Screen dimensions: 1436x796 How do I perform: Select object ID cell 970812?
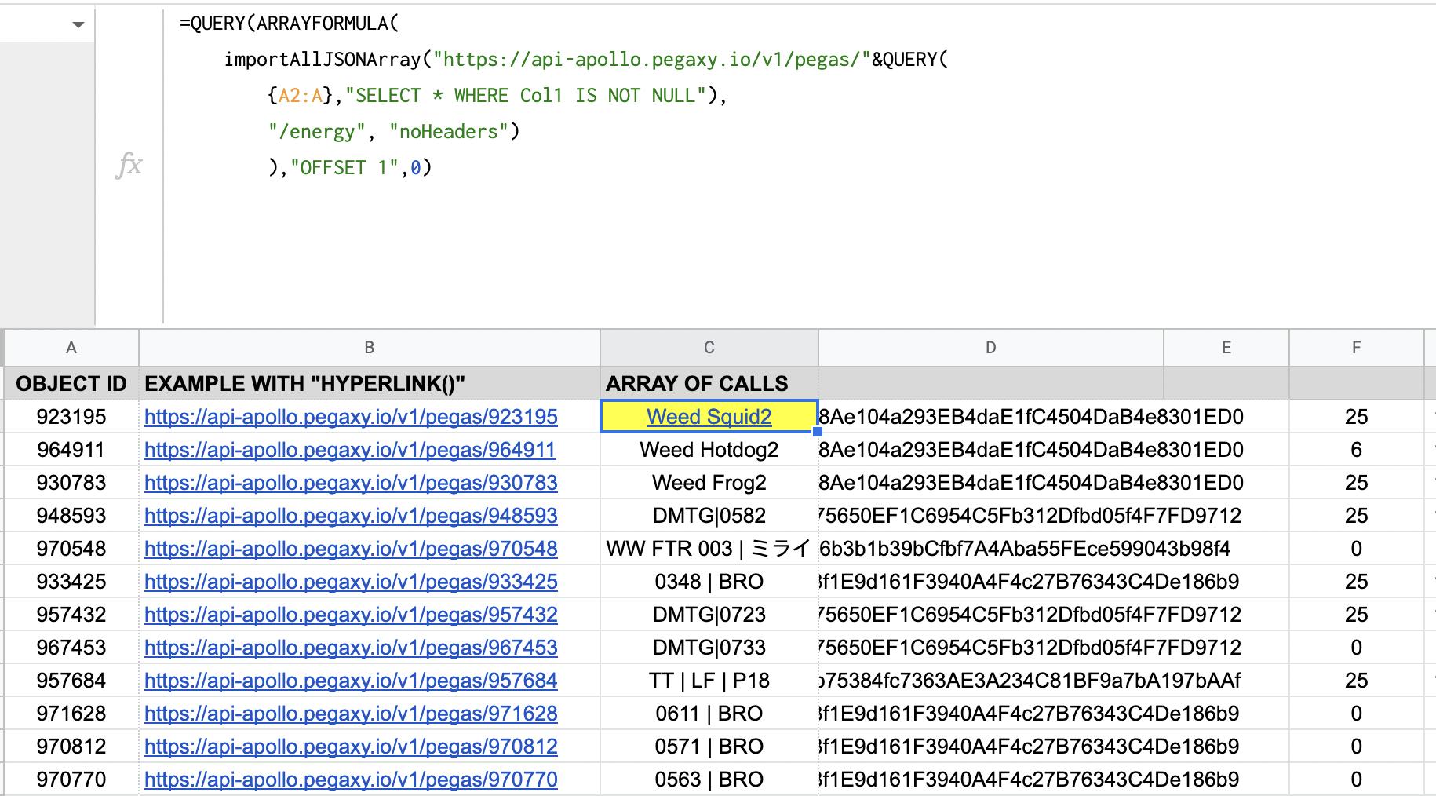click(x=71, y=747)
